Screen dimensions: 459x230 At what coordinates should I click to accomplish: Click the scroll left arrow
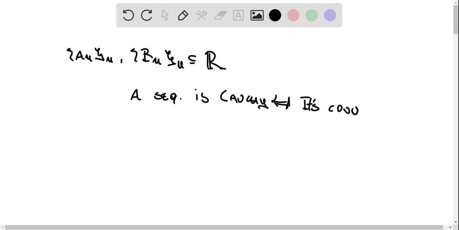(2, 227)
